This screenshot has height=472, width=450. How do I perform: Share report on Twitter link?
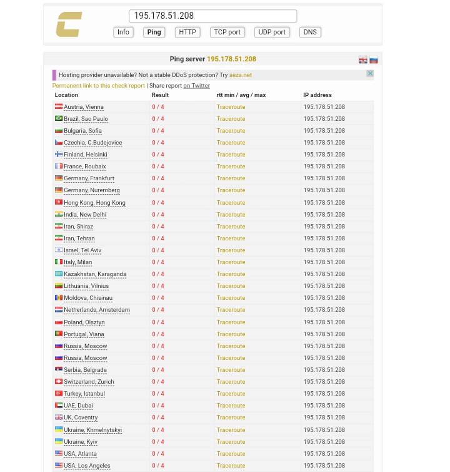point(197,86)
